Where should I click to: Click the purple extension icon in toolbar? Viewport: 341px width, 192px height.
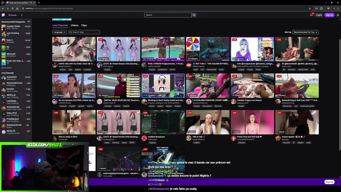click(x=316, y=8)
